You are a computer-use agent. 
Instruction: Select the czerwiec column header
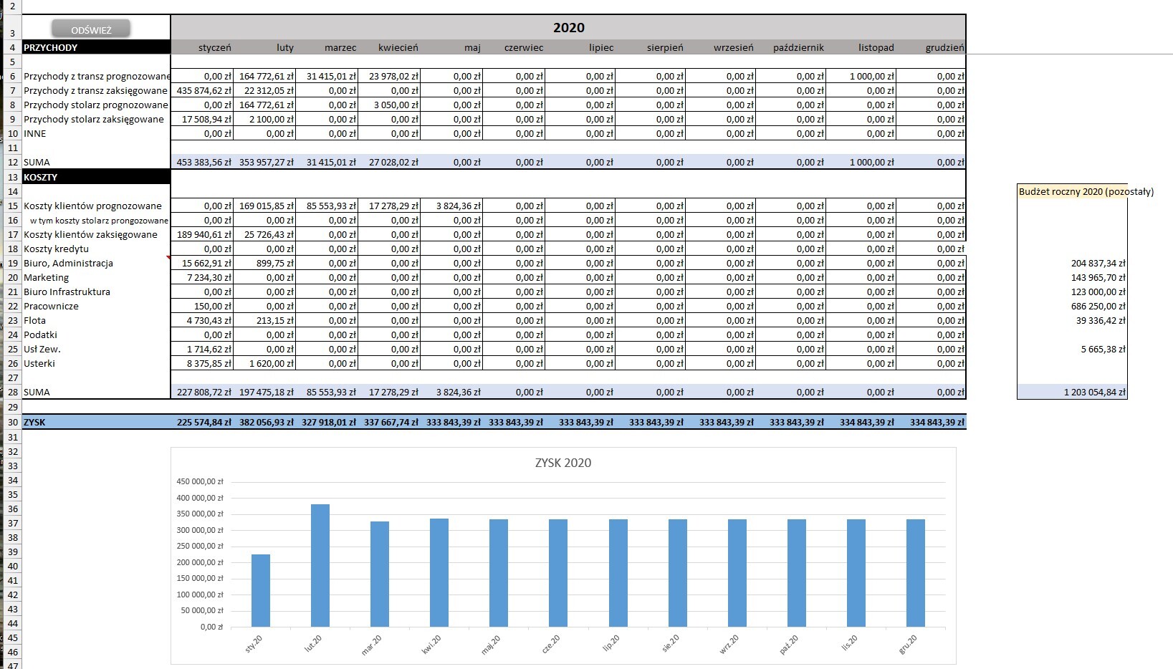click(x=514, y=47)
